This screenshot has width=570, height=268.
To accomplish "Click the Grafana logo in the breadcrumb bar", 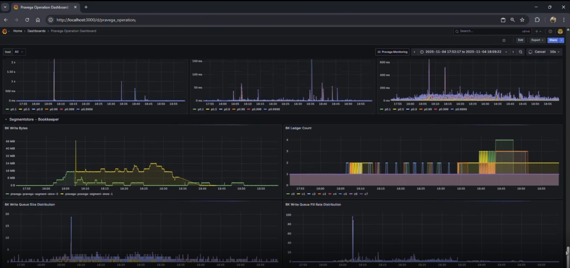I will (x=4, y=31).
